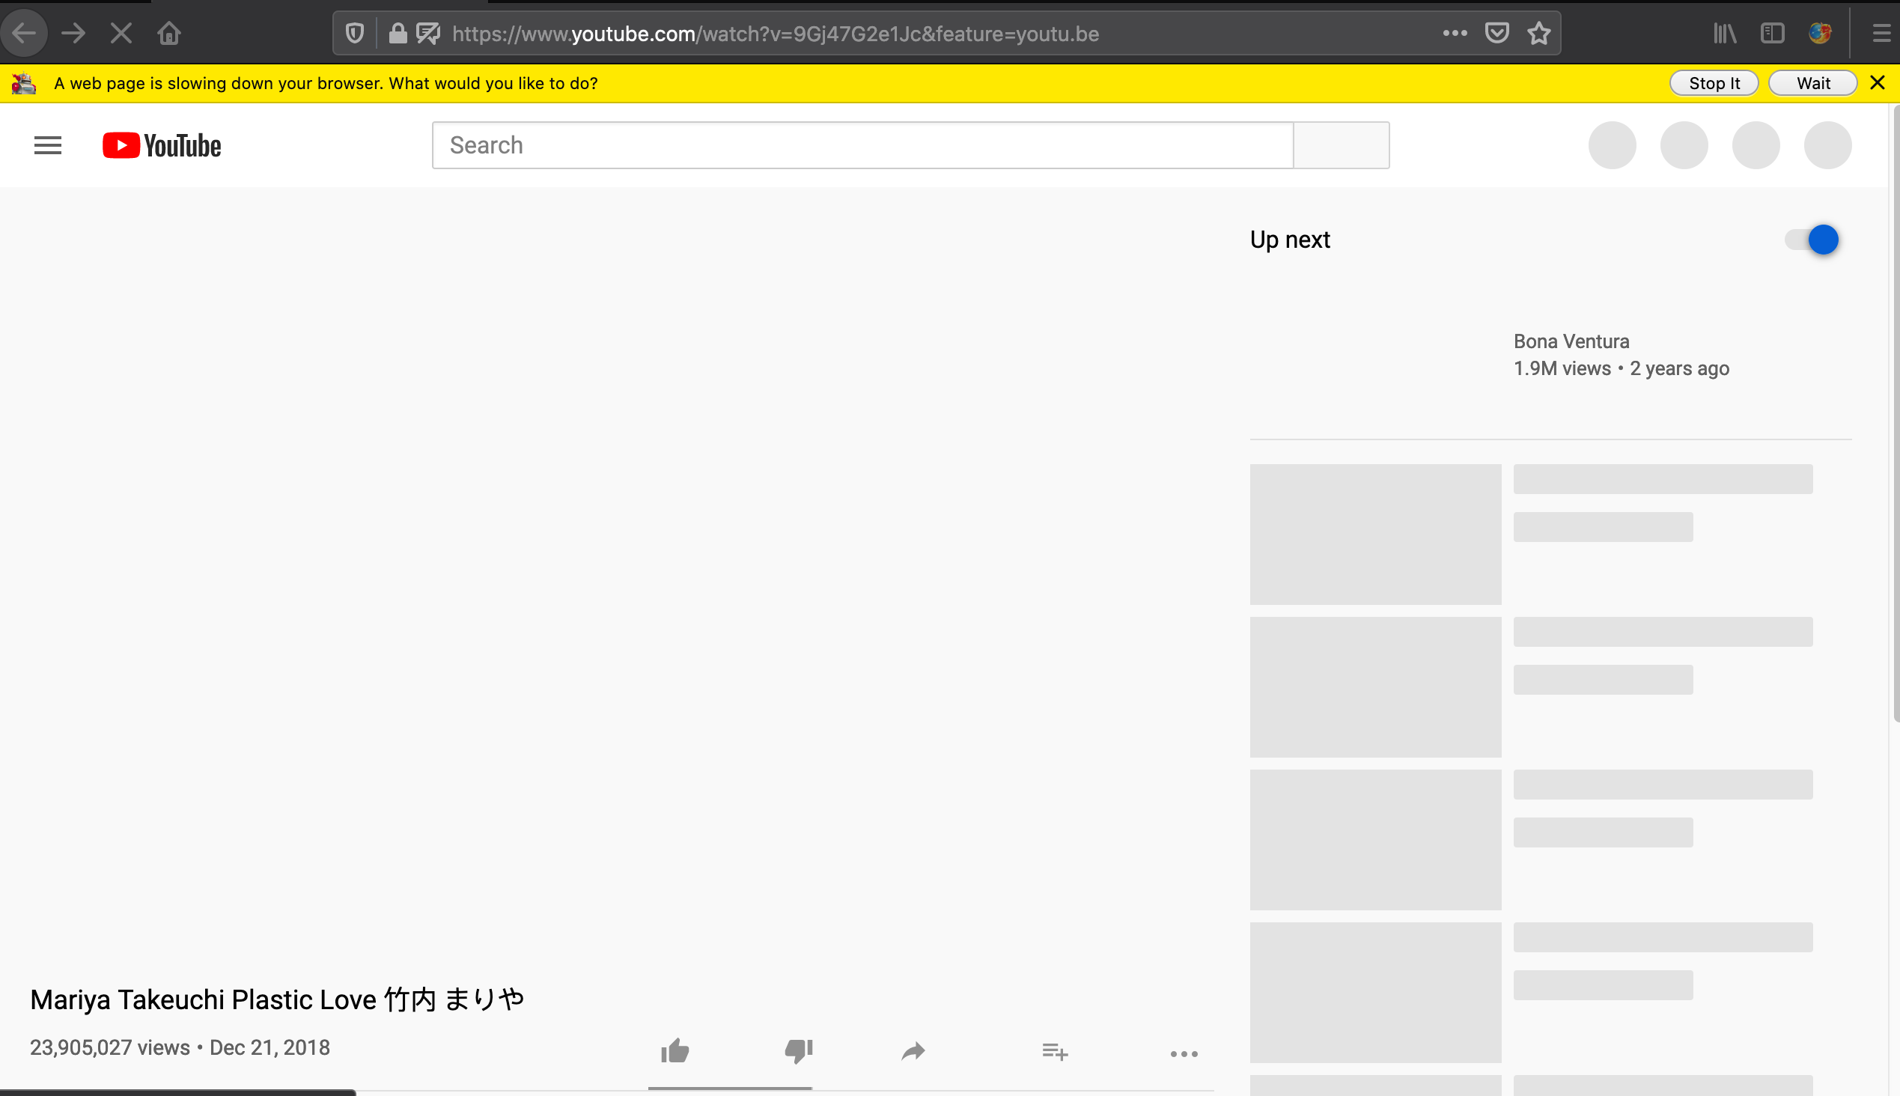The width and height of the screenshot is (1900, 1096).
Task: Click the browser back arrow
Action: [x=24, y=32]
